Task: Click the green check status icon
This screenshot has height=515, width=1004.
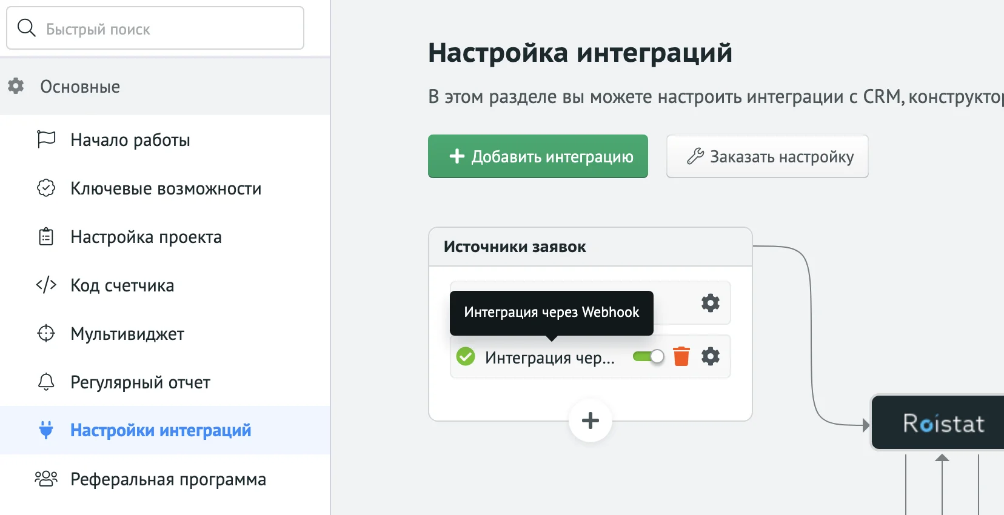Action: click(466, 356)
